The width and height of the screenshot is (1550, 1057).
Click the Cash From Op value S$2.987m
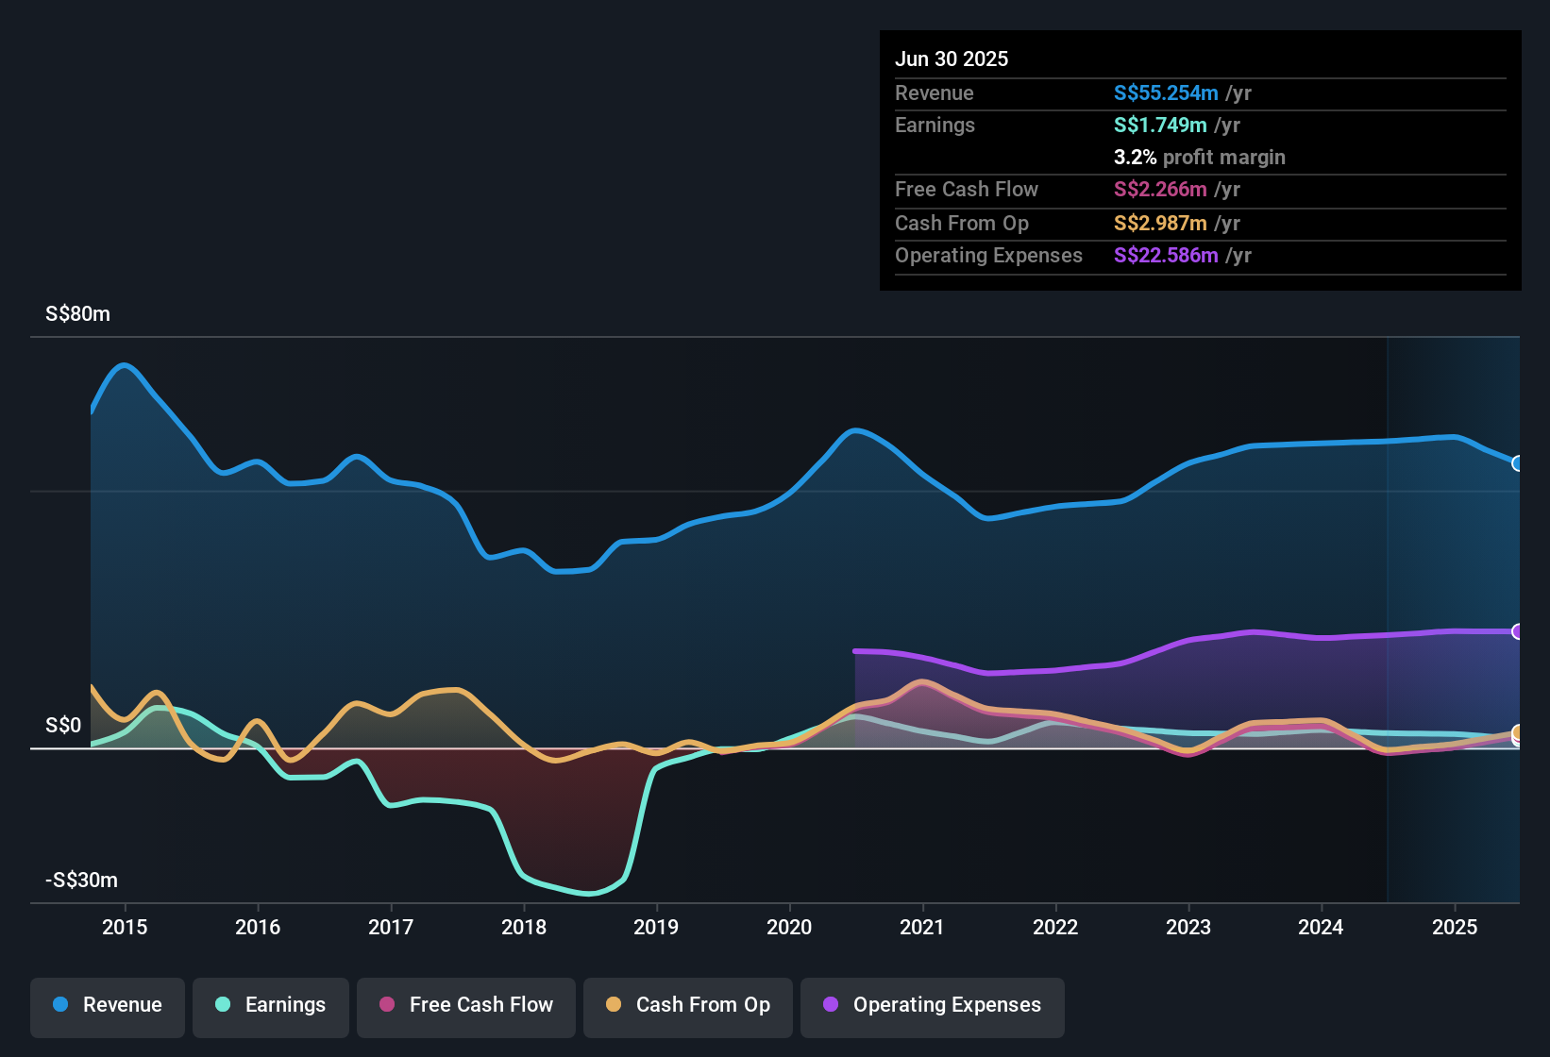coord(1160,223)
